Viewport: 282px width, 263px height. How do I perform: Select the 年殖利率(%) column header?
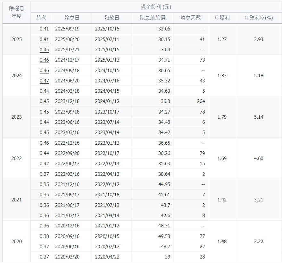coord(258,18)
